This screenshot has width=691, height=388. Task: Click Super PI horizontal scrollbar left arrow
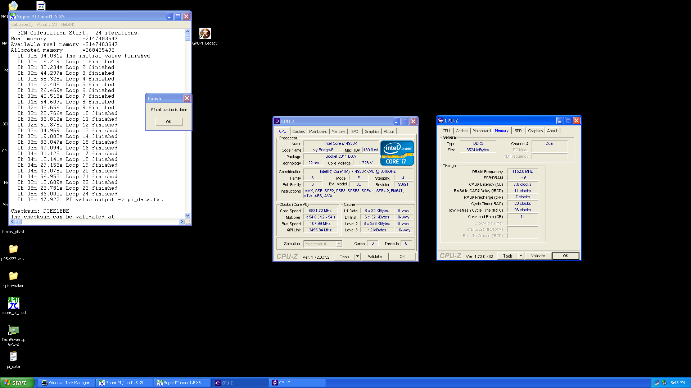[x=12, y=222]
